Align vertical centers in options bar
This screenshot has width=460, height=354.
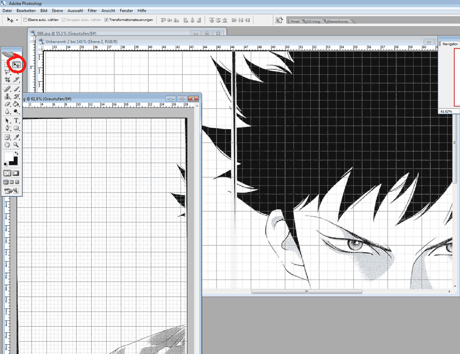(x=170, y=20)
